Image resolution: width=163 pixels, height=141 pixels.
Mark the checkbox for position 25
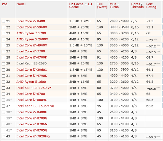coord(4,45)
